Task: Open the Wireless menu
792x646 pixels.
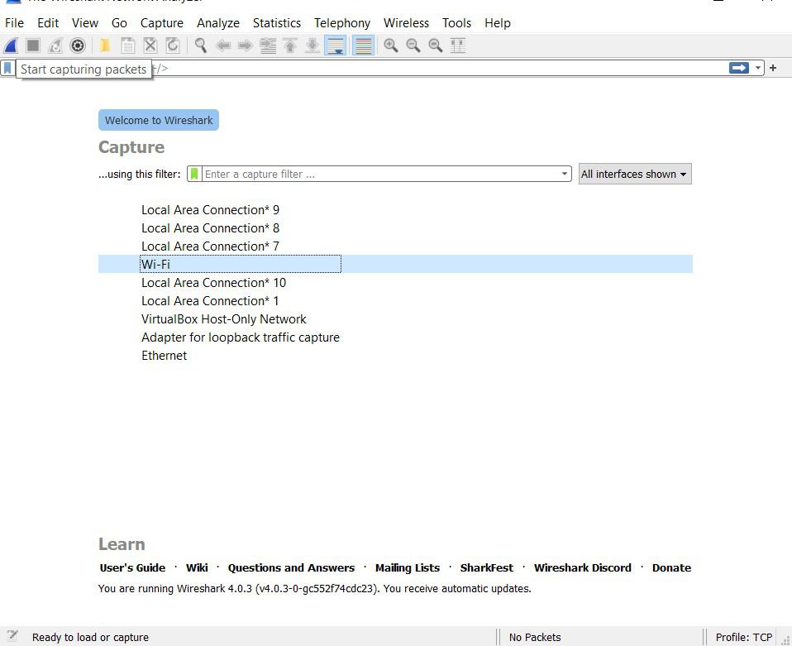Action: (406, 23)
